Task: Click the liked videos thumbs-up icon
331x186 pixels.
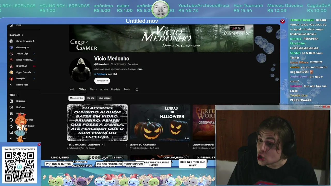Action: [x=11, y=126]
